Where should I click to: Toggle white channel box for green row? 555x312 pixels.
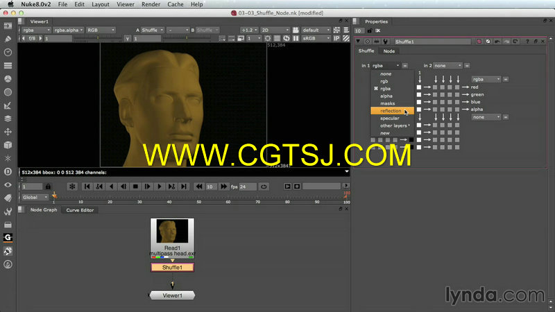pos(419,94)
